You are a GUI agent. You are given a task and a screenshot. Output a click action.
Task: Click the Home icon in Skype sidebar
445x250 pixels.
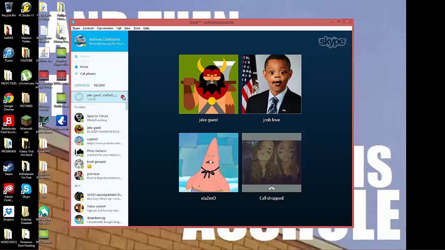click(x=76, y=67)
